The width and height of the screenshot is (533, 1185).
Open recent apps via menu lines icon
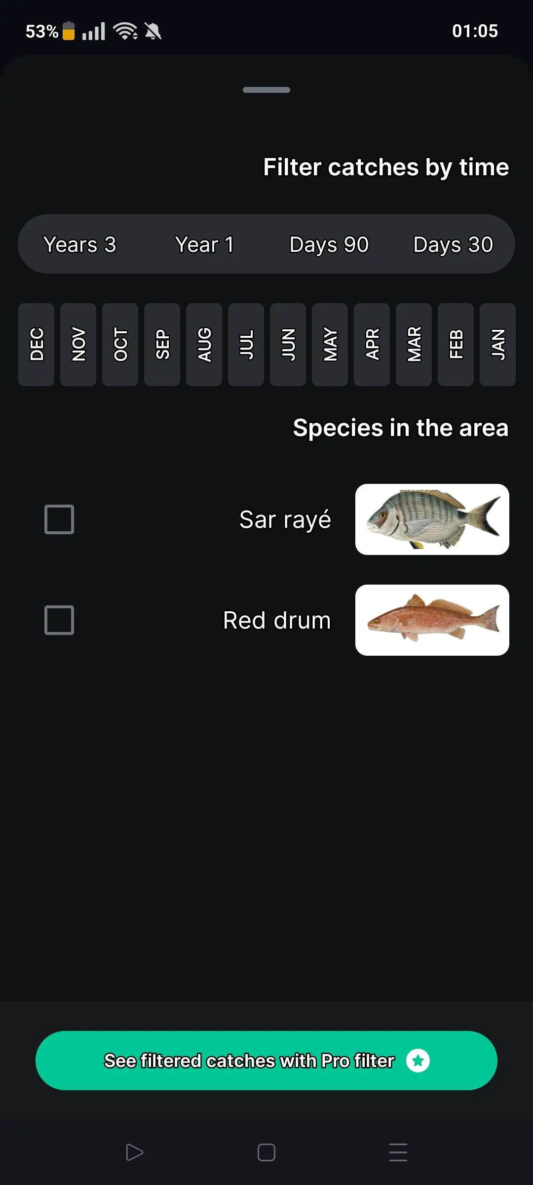(x=398, y=1152)
